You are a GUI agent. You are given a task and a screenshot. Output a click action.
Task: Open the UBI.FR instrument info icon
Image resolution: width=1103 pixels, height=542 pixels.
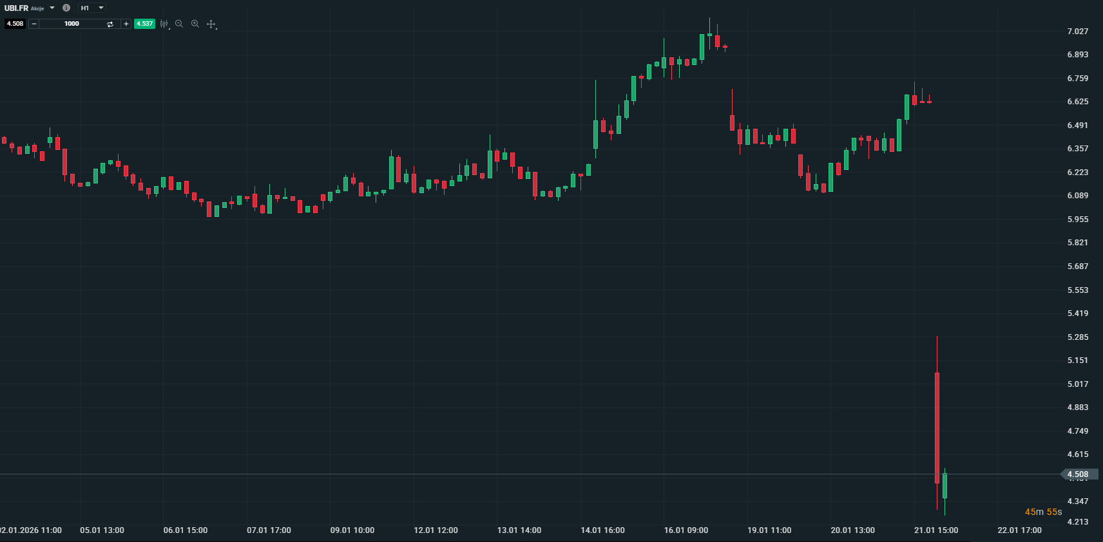tap(66, 8)
